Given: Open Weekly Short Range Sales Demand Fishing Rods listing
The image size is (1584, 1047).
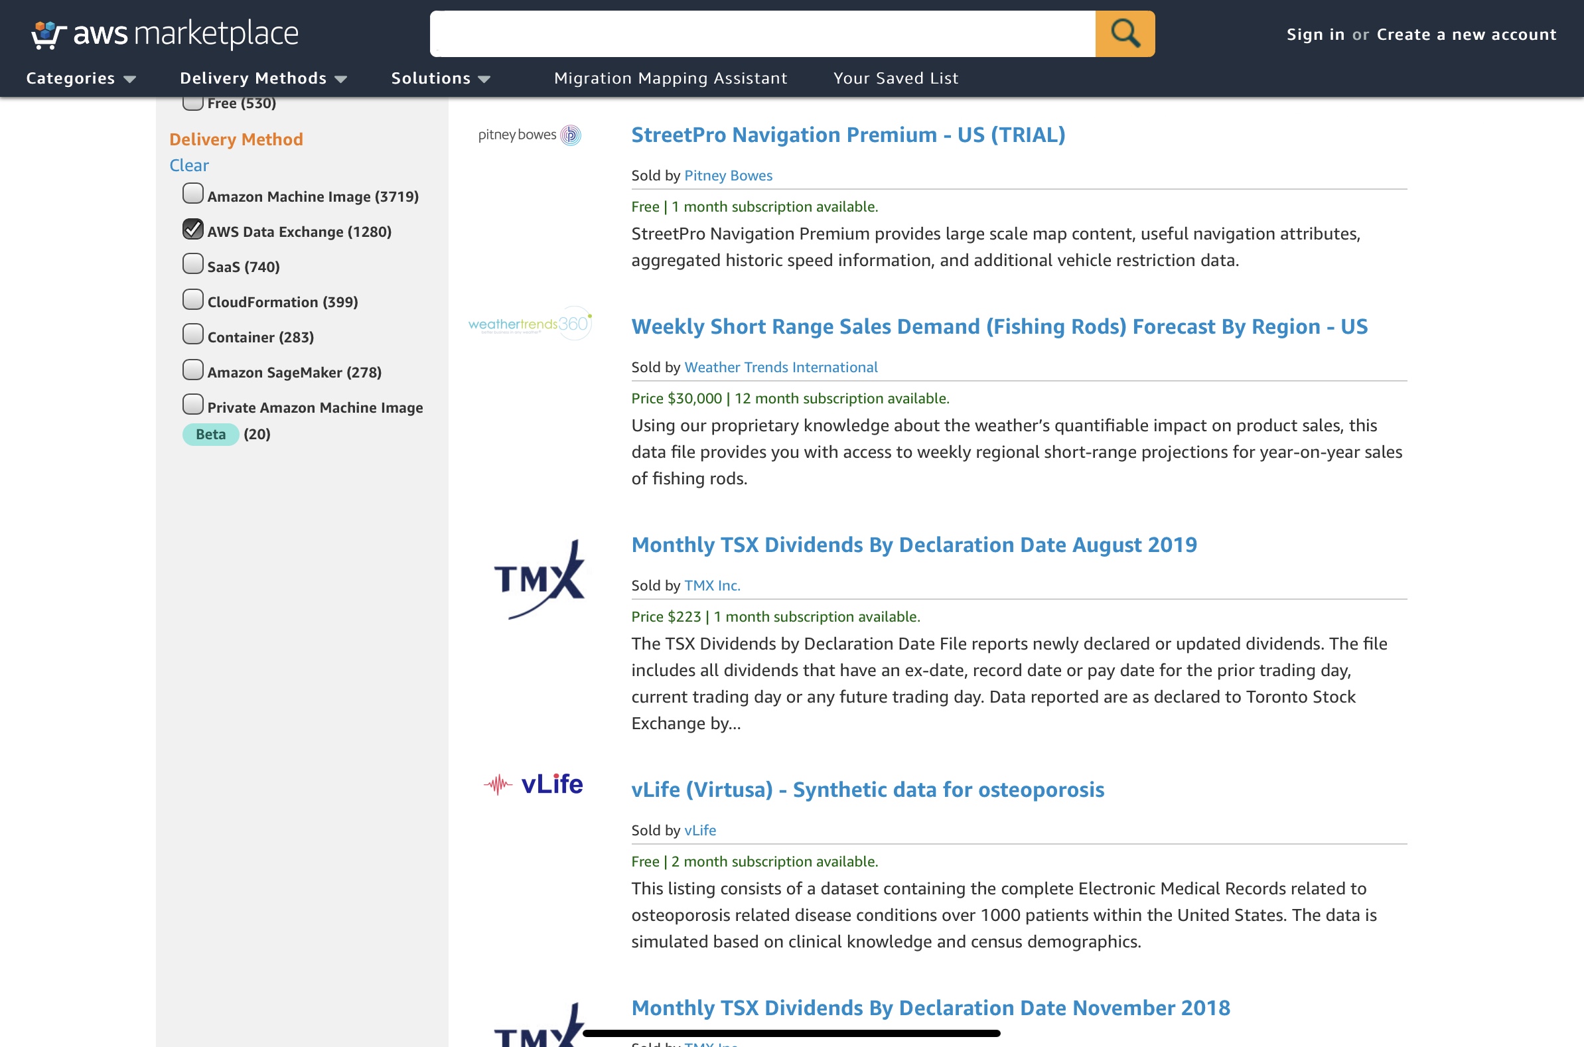Looking at the screenshot, I should point(999,326).
